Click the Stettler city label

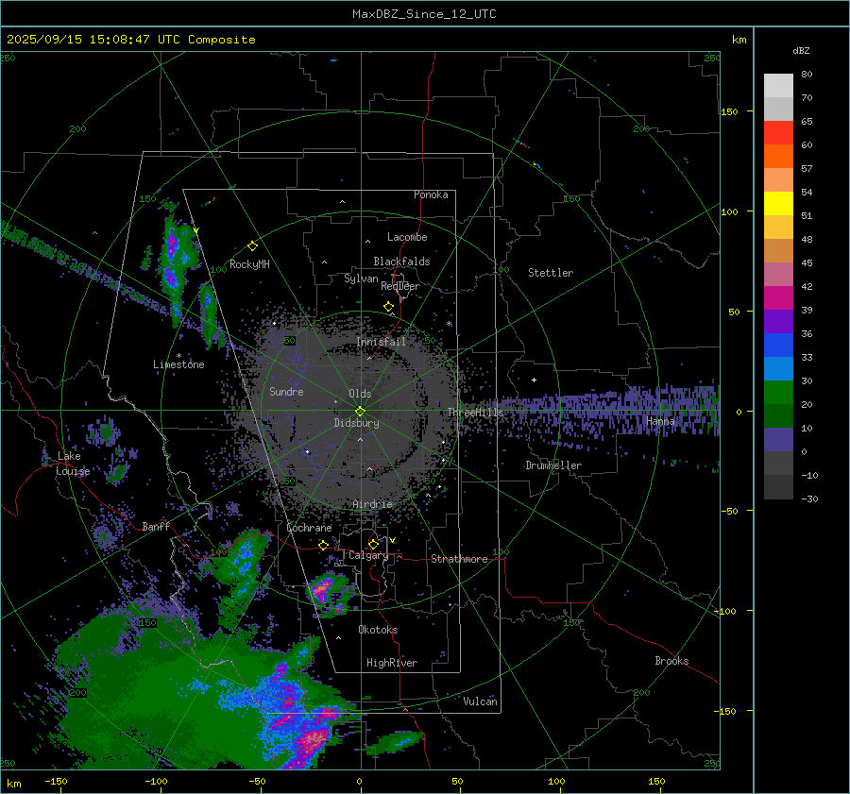click(551, 273)
